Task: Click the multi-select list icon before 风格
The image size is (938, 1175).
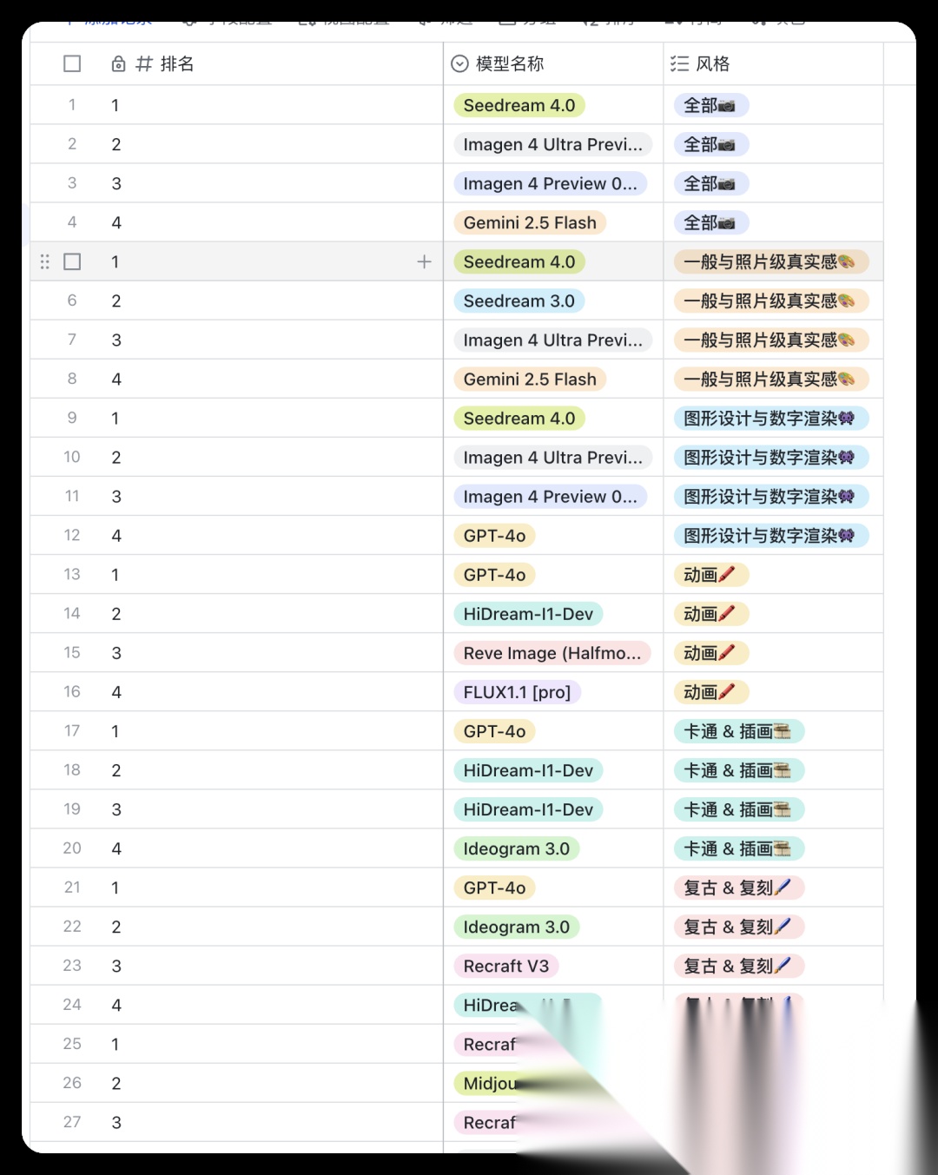Action: pos(680,64)
